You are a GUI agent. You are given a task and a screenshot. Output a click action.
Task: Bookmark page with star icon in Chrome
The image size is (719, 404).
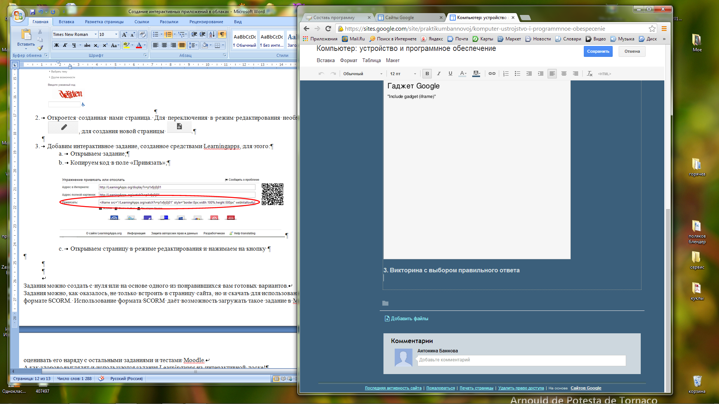point(652,28)
